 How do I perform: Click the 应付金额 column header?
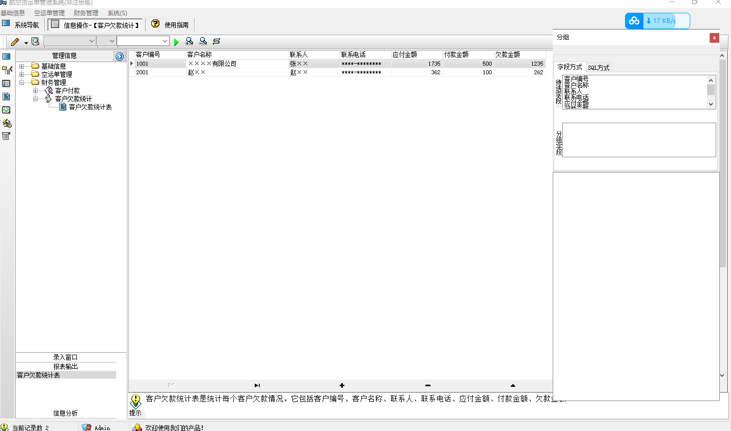pyautogui.click(x=417, y=55)
